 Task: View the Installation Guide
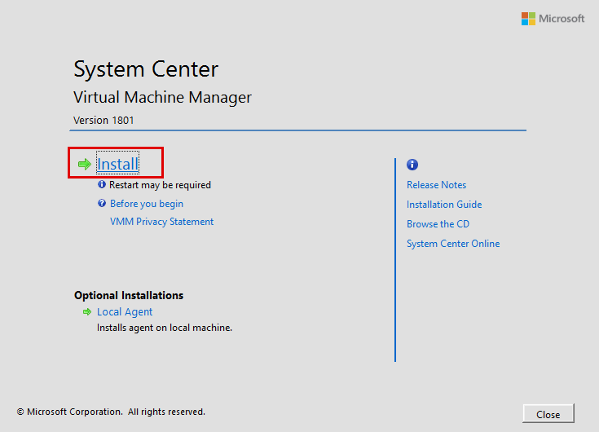coord(444,205)
